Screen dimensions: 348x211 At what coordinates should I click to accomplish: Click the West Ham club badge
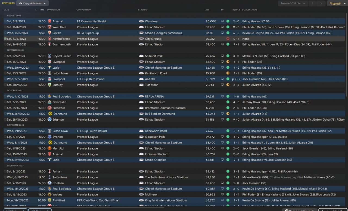(49, 27)
